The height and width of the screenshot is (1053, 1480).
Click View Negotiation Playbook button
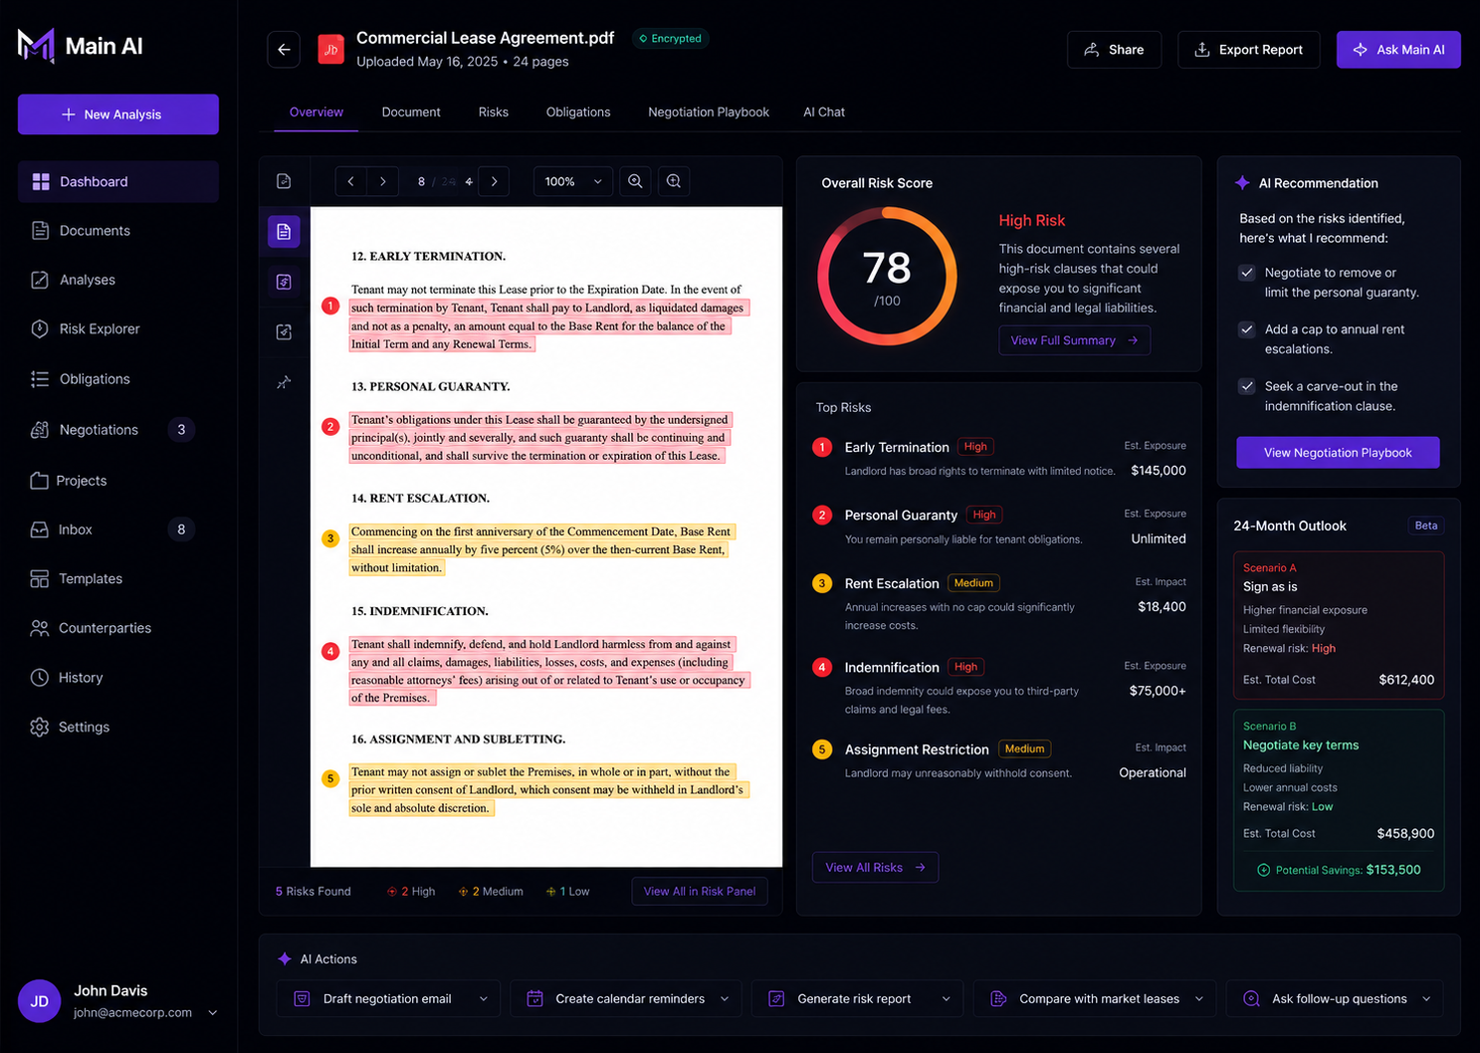tap(1338, 453)
